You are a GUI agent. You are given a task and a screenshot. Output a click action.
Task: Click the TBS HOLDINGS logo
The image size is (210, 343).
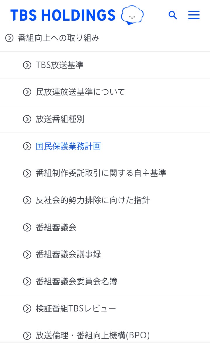pos(63,15)
